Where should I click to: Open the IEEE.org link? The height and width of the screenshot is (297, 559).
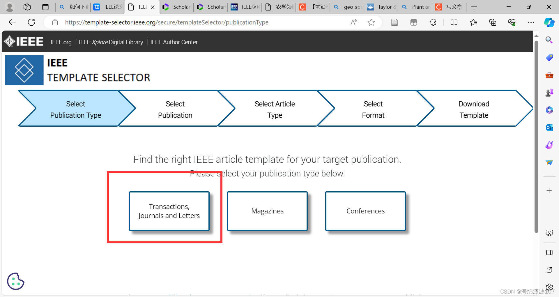click(x=61, y=42)
